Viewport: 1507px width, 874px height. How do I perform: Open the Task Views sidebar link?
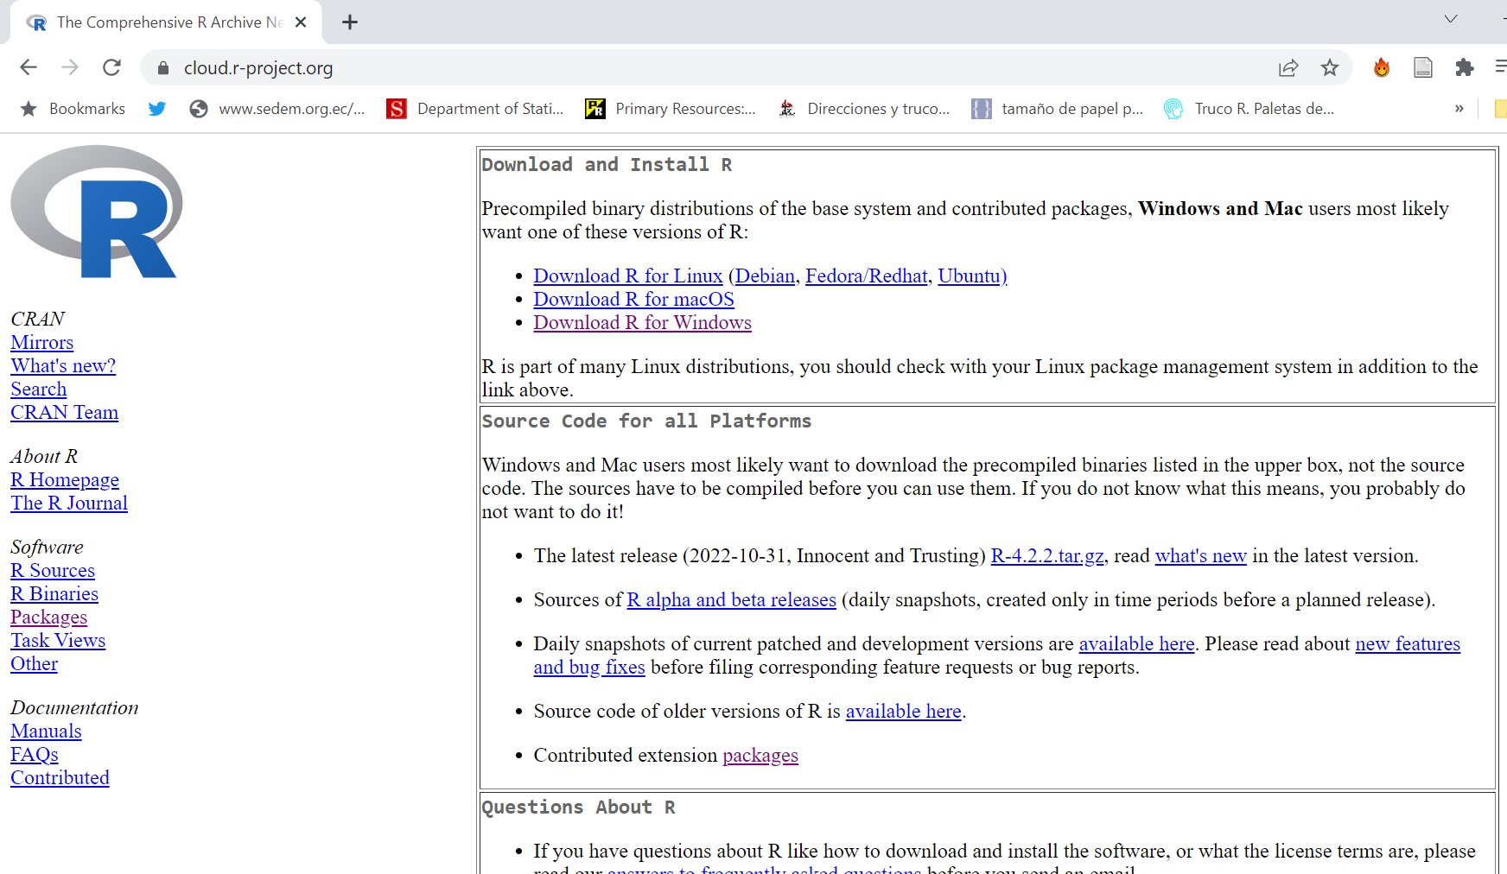58,640
